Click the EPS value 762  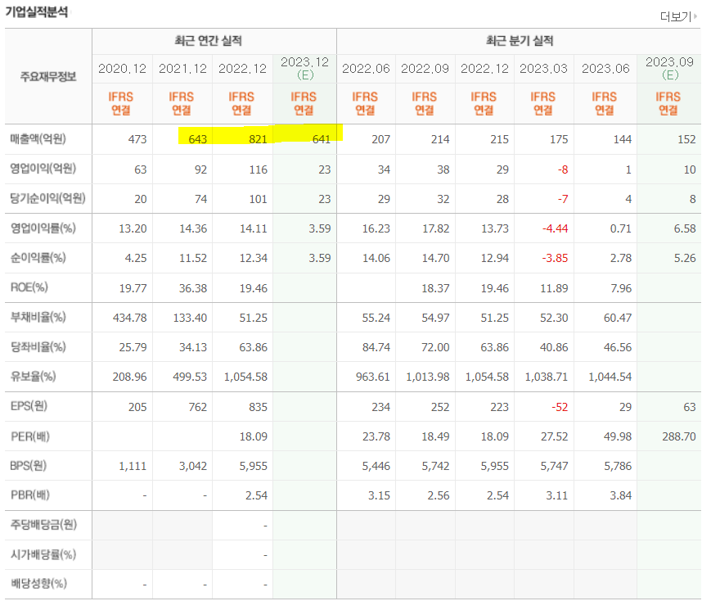pyautogui.click(x=198, y=407)
